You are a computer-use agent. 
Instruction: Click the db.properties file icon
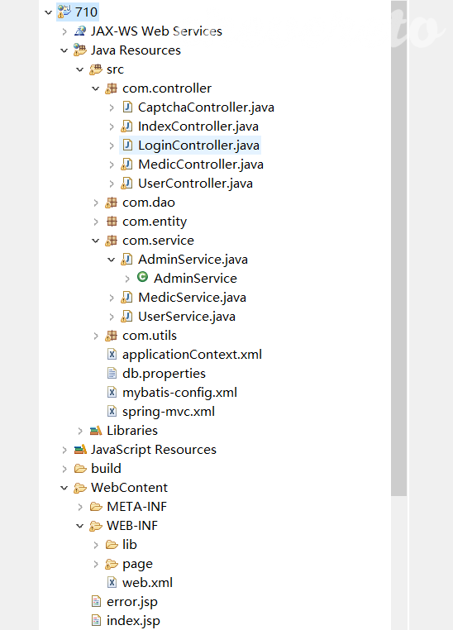coord(112,373)
